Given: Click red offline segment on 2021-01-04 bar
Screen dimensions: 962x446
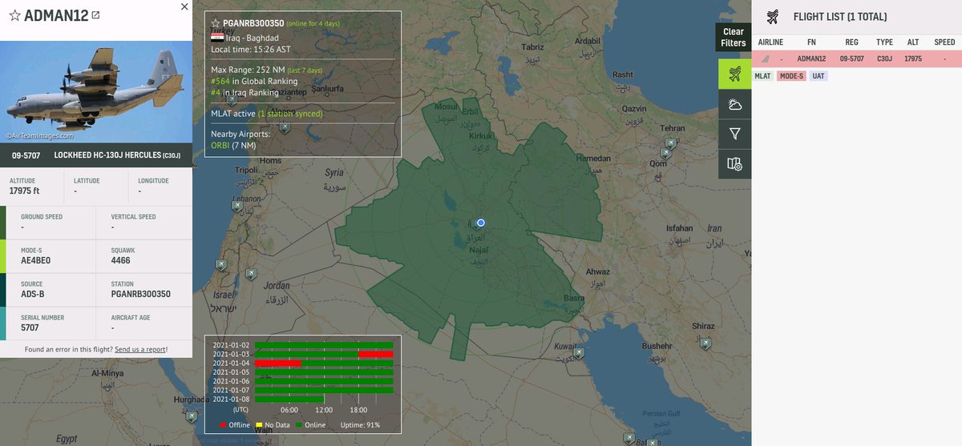Looking at the screenshot, I should pos(277,363).
